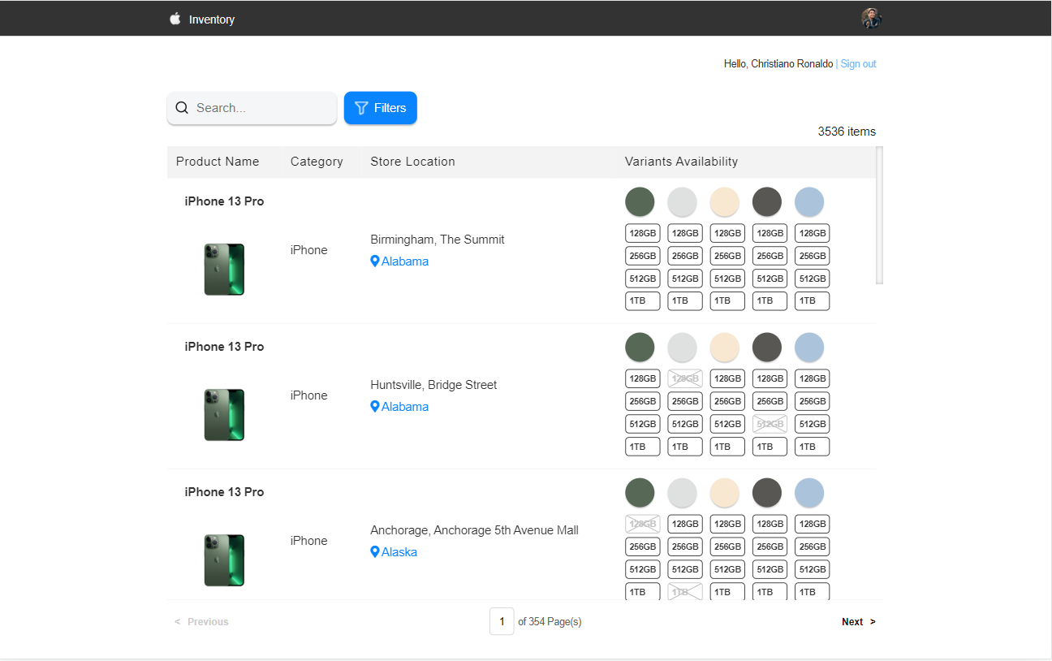Click the blue 1TB variant in Birmingham row
Image resolution: width=1052 pixels, height=661 pixels.
tap(812, 301)
